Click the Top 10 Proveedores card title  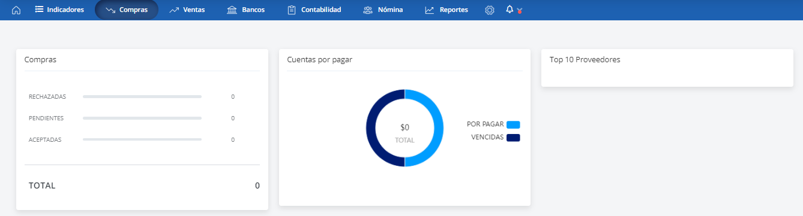coord(585,60)
